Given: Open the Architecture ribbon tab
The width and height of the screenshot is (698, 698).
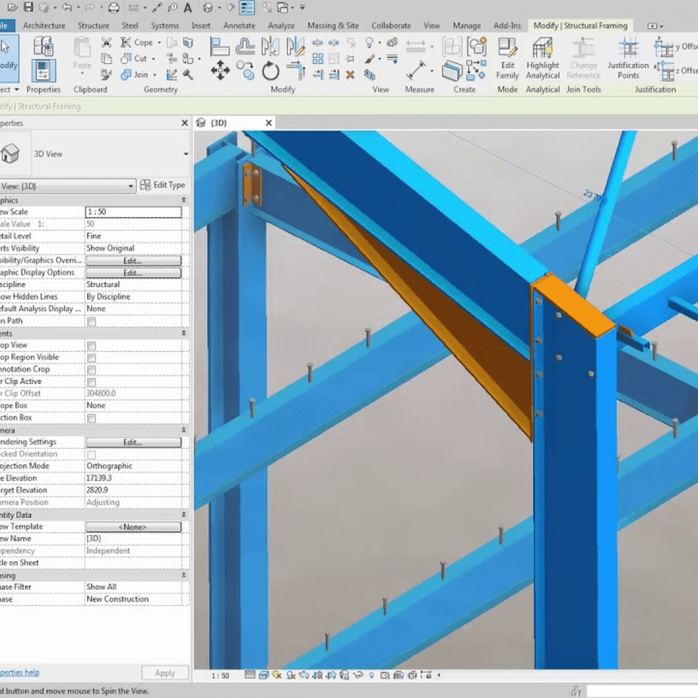Looking at the screenshot, I should tap(44, 26).
